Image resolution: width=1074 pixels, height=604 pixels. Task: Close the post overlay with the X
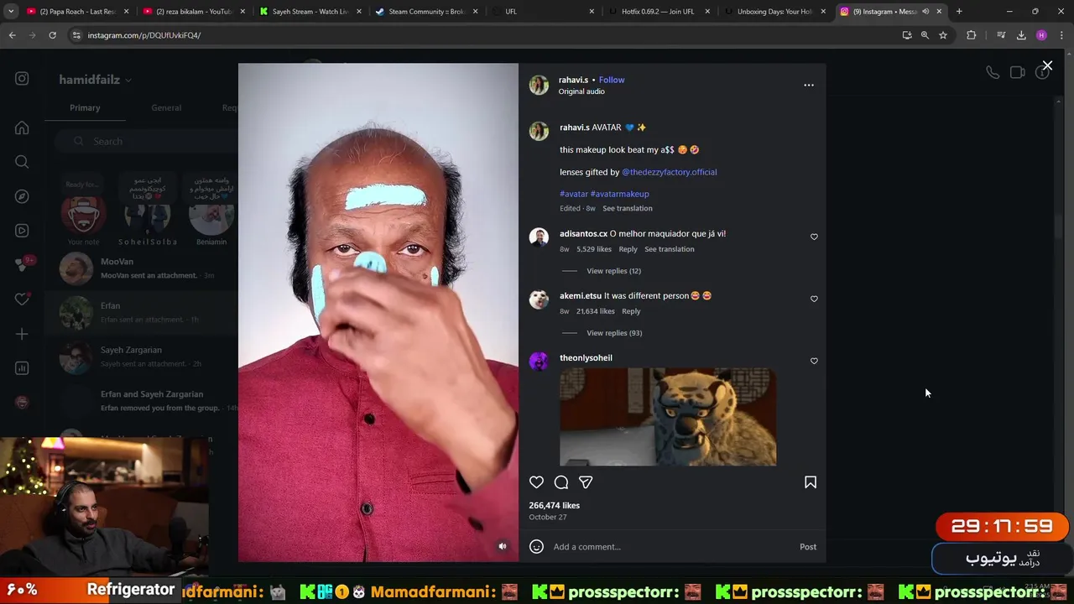[1047, 65]
